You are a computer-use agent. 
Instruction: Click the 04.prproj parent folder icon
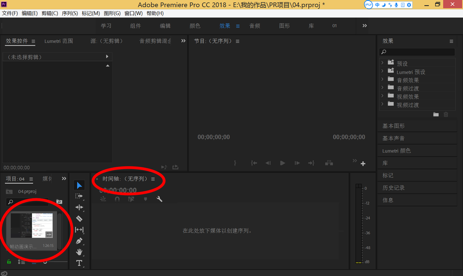(x=10, y=191)
